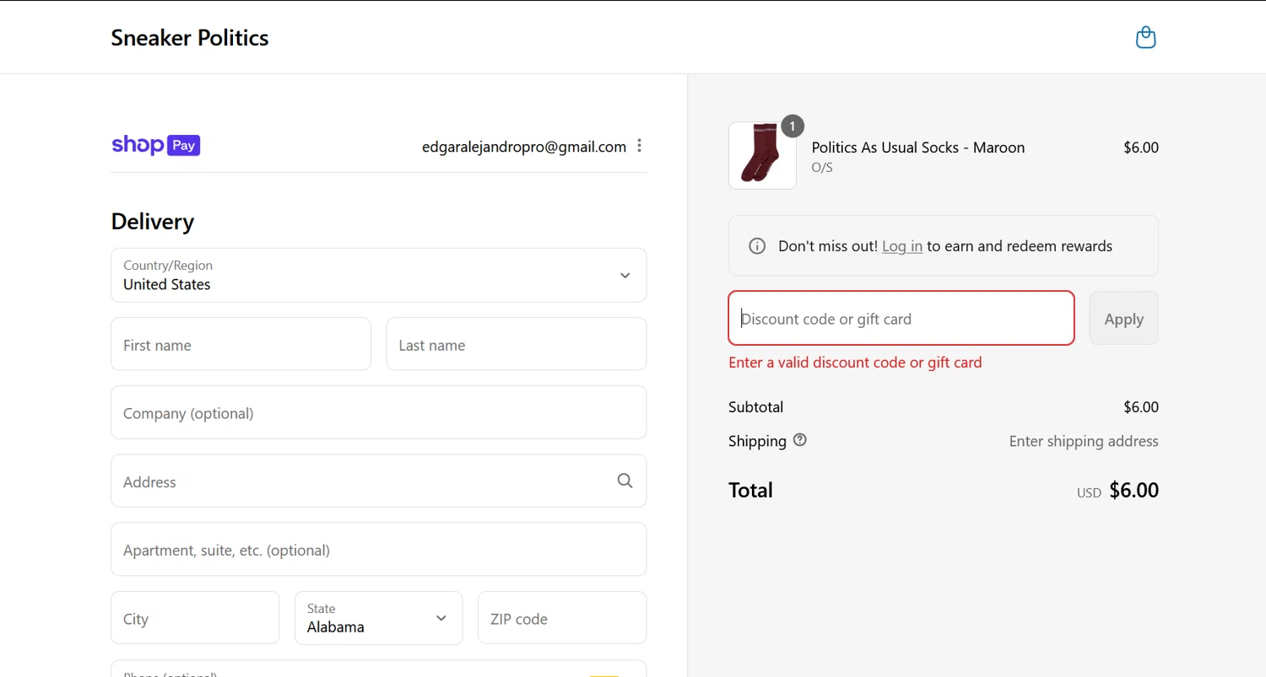Viewport: 1266px width, 677px height.
Task: Click into the Company (optional) field
Action: (x=379, y=412)
